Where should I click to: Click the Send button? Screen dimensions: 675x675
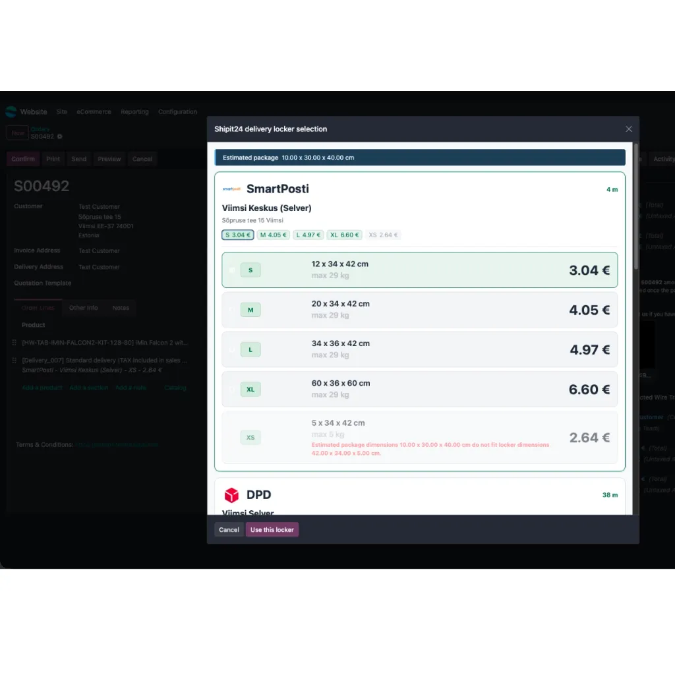click(x=79, y=159)
